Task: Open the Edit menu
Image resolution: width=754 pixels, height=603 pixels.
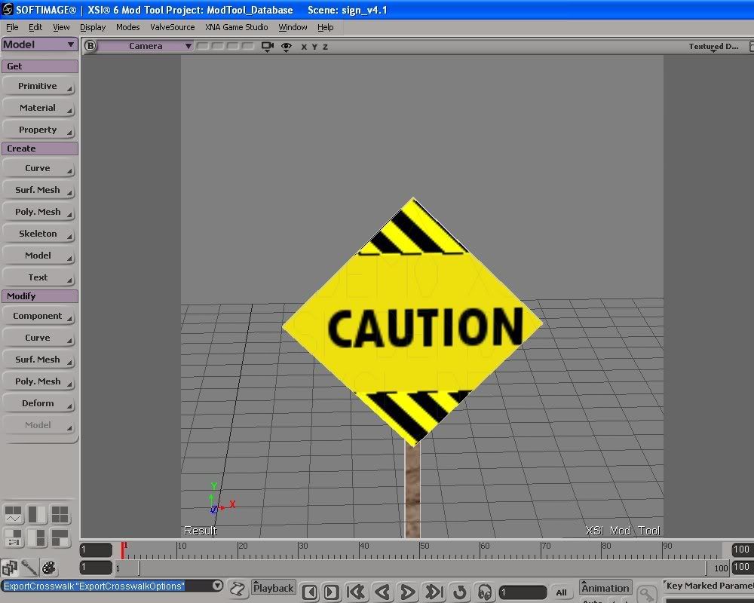Action: pos(35,27)
